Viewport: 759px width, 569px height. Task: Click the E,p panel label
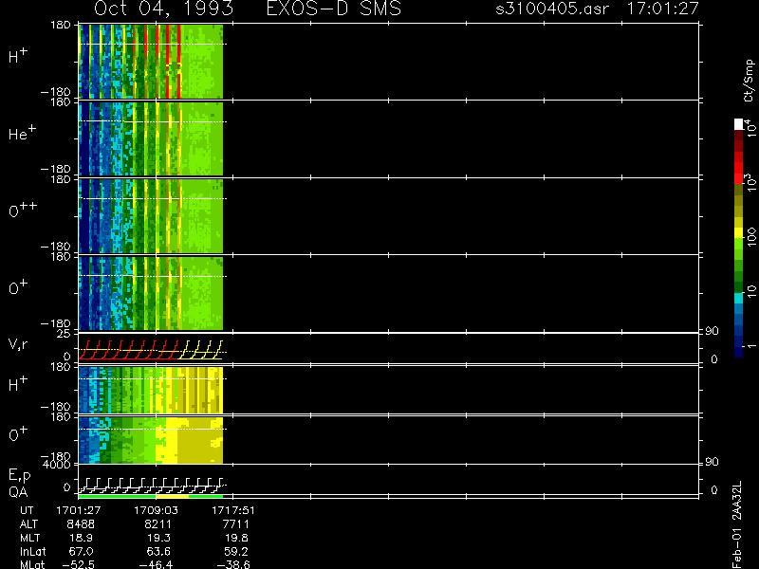19,476
